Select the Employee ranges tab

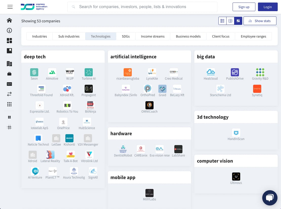click(x=253, y=37)
